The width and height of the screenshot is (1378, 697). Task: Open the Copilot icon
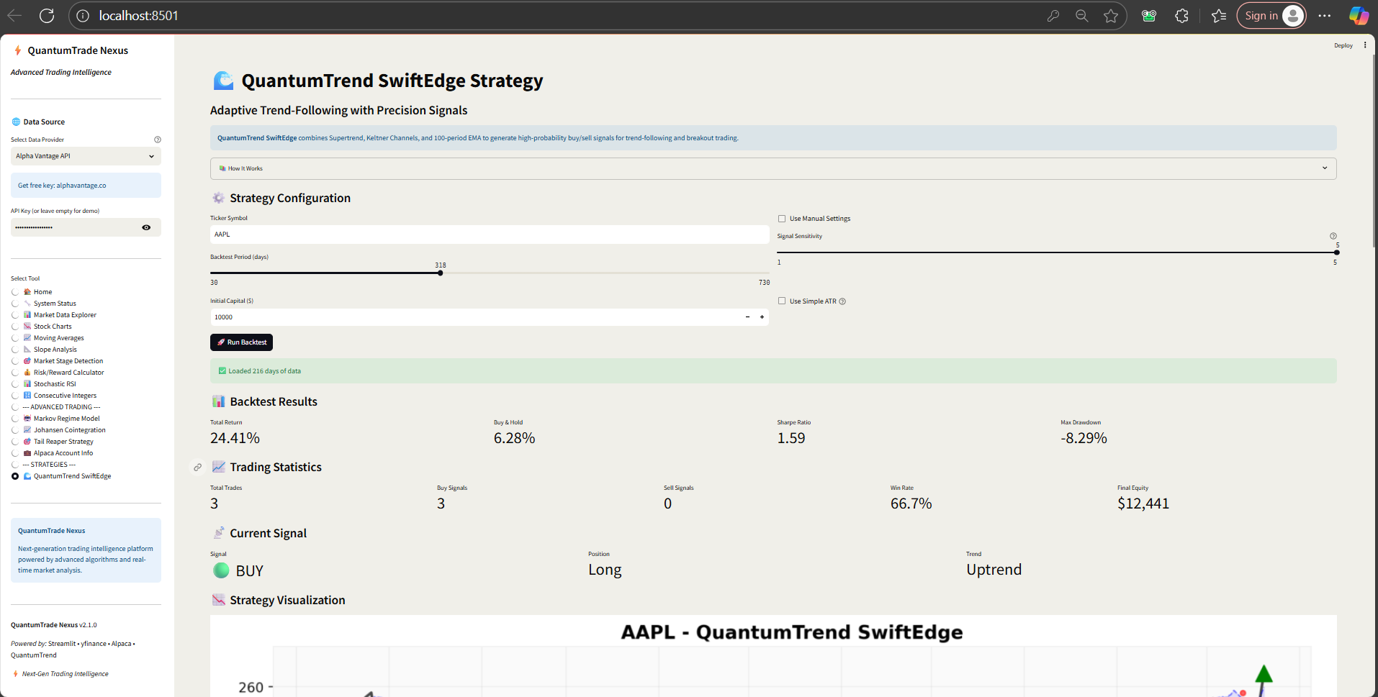(1359, 16)
